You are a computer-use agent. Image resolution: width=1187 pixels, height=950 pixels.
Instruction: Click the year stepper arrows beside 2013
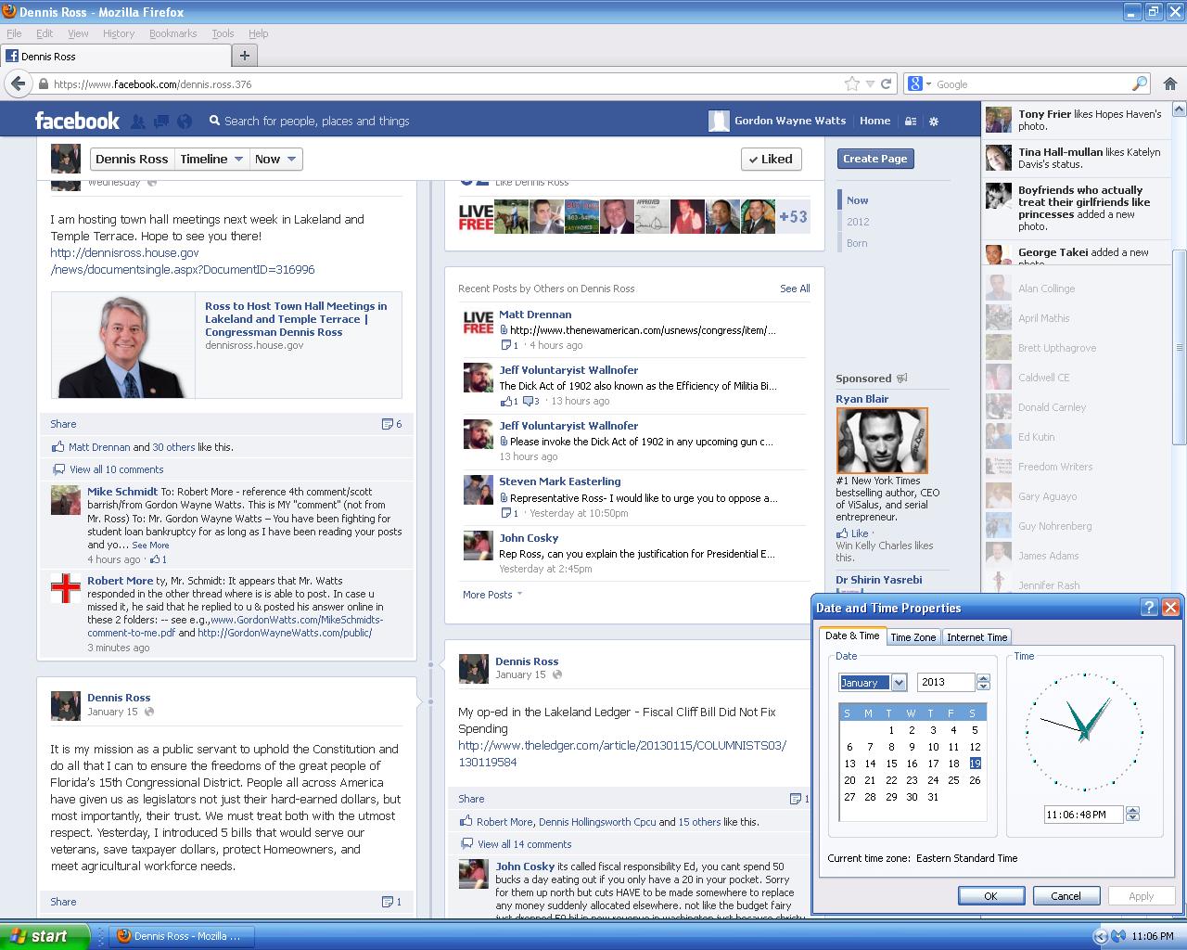pos(983,682)
